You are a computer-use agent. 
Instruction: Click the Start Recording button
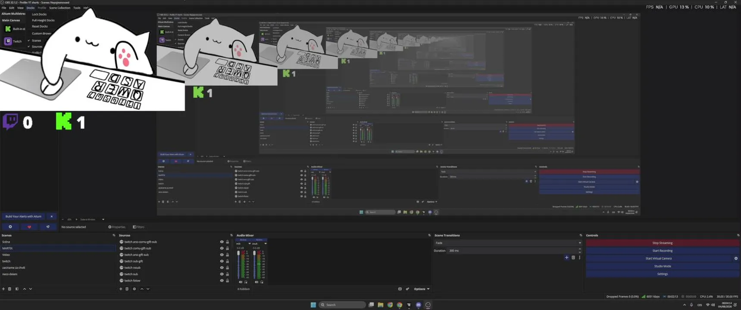[662, 251]
